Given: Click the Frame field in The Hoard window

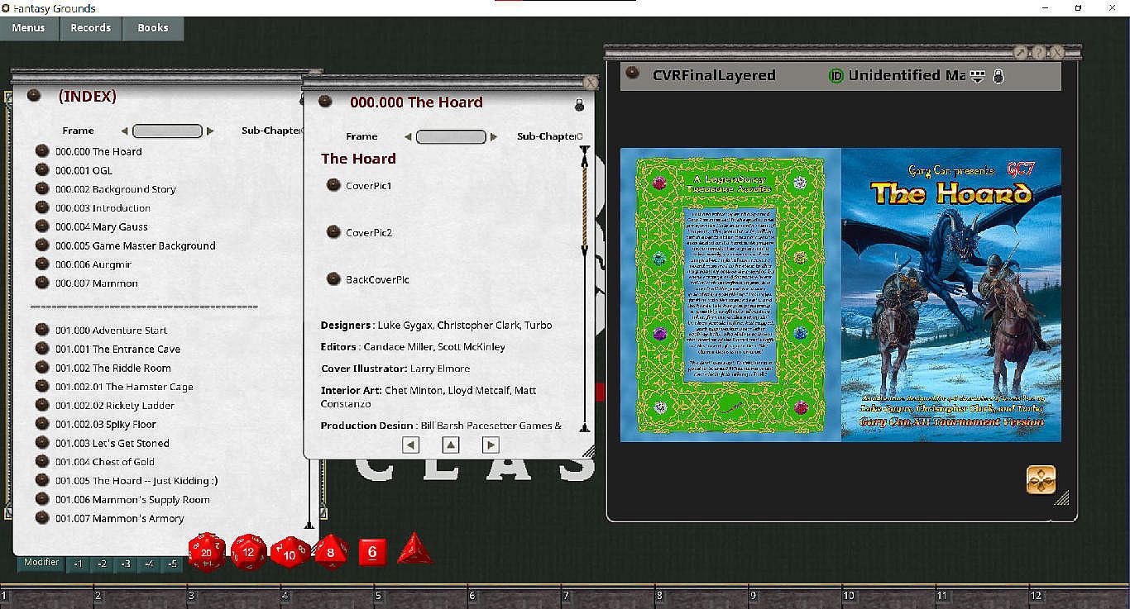Looking at the screenshot, I should [451, 136].
